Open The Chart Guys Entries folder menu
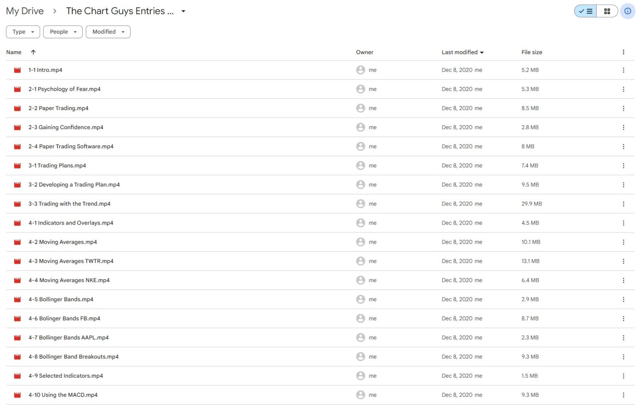Screen dimensions: 637x406 pyautogui.click(x=183, y=12)
